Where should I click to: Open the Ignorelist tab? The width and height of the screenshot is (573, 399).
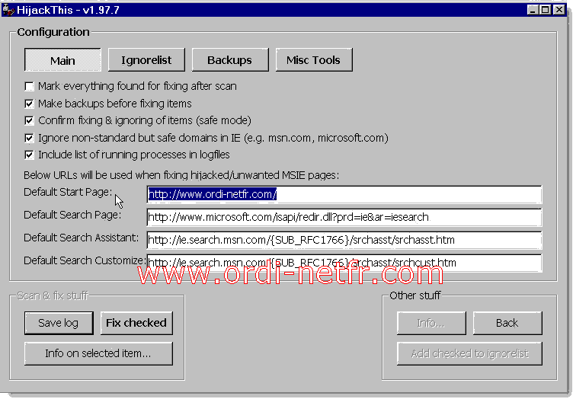coord(146,60)
